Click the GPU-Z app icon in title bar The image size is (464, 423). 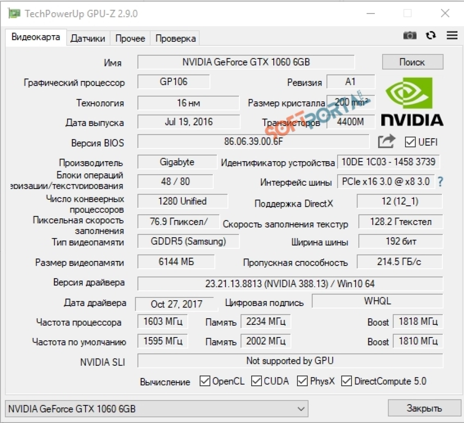click(x=14, y=13)
